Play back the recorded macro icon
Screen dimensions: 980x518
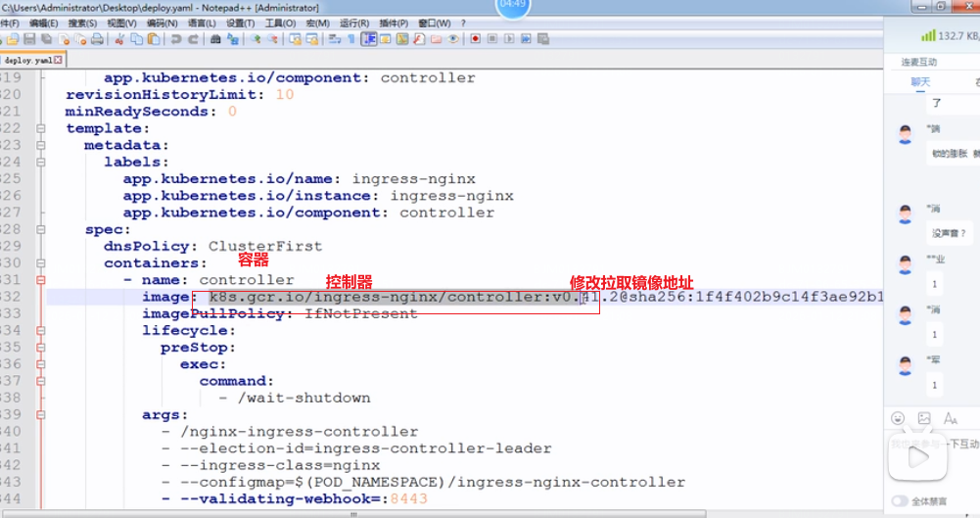(509, 39)
